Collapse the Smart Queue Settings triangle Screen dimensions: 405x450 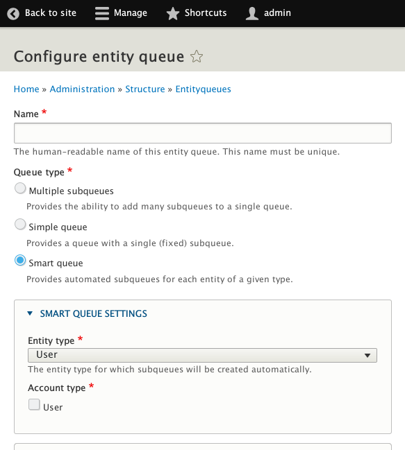coord(30,313)
